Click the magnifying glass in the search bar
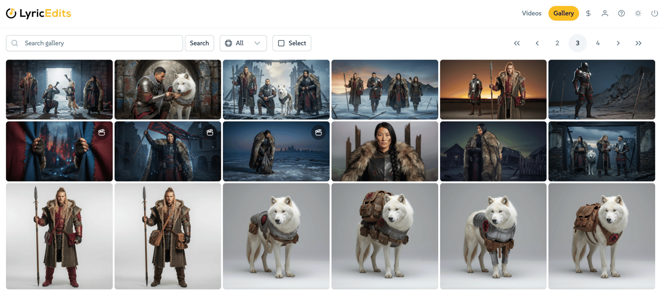 pyautogui.click(x=15, y=43)
